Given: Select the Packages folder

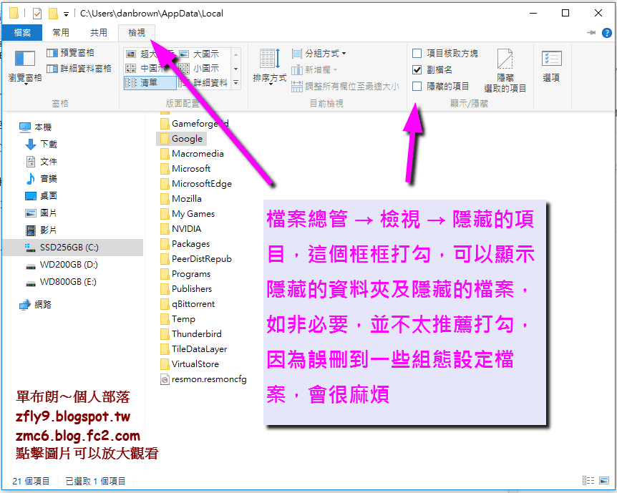Looking at the screenshot, I should [185, 244].
